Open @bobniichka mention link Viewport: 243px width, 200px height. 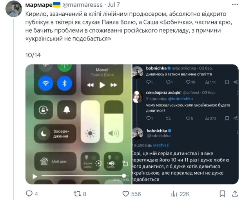click(180, 99)
